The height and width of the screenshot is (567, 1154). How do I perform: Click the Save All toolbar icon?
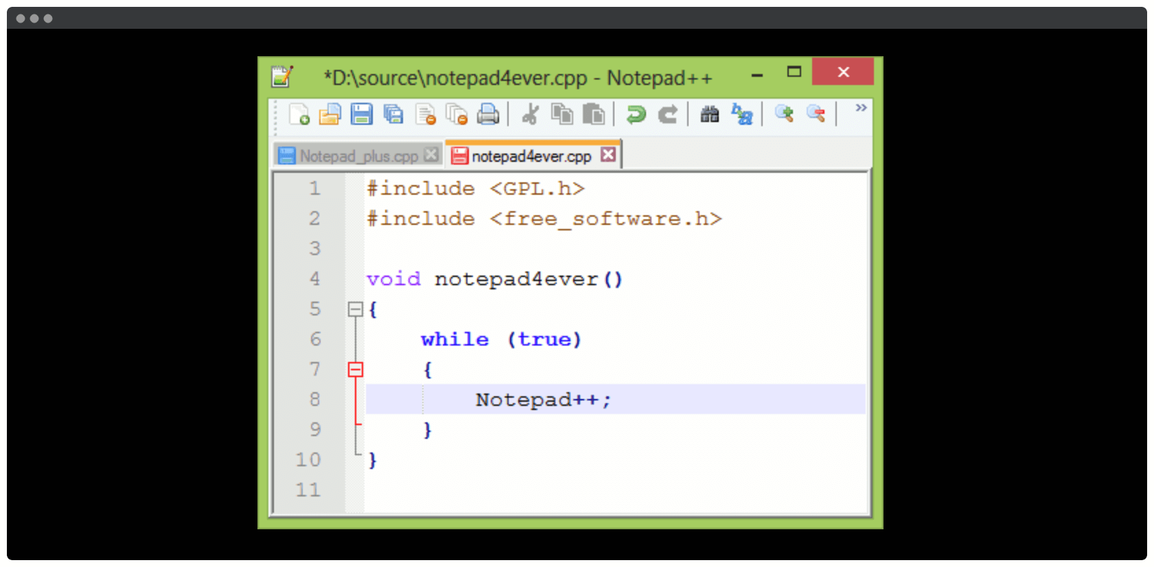(x=393, y=114)
